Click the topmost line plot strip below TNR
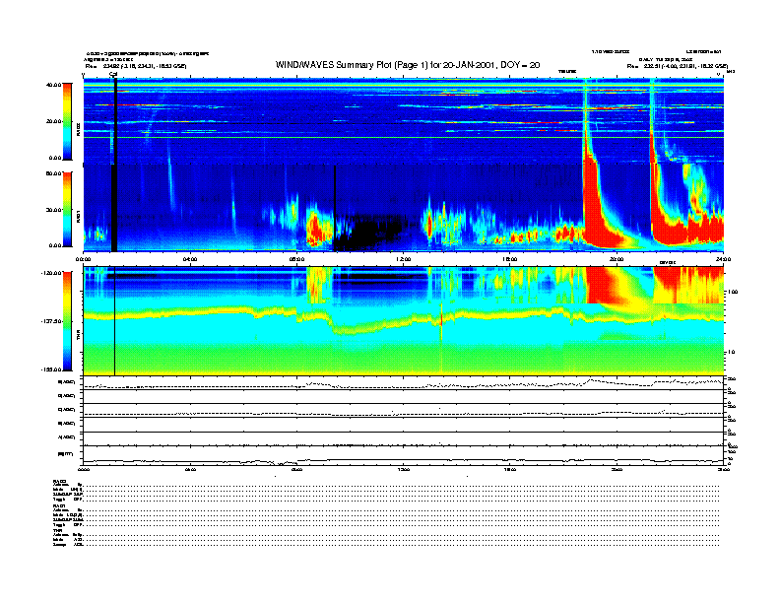780x603 pixels. pyautogui.click(x=403, y=383)
